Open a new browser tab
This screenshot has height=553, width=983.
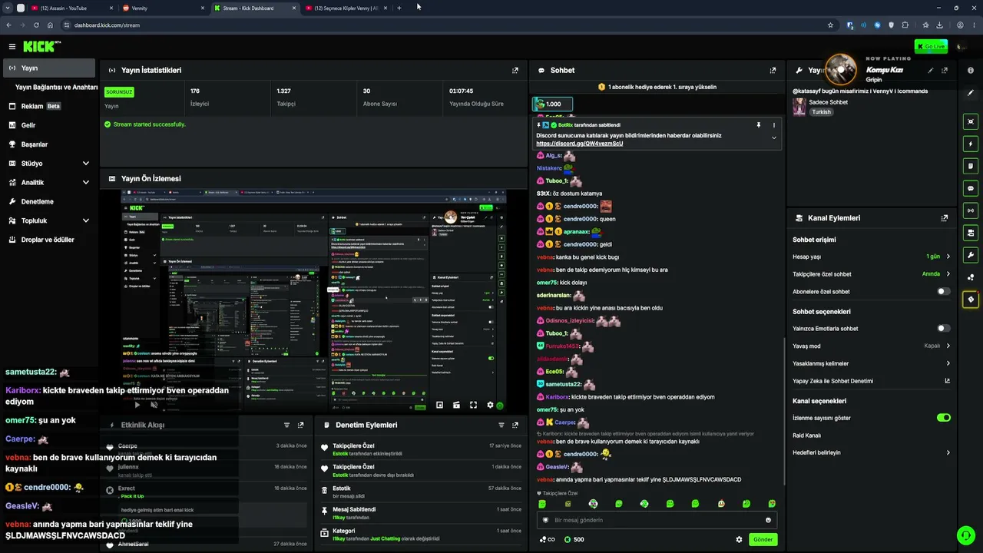[x=399, y=8]
